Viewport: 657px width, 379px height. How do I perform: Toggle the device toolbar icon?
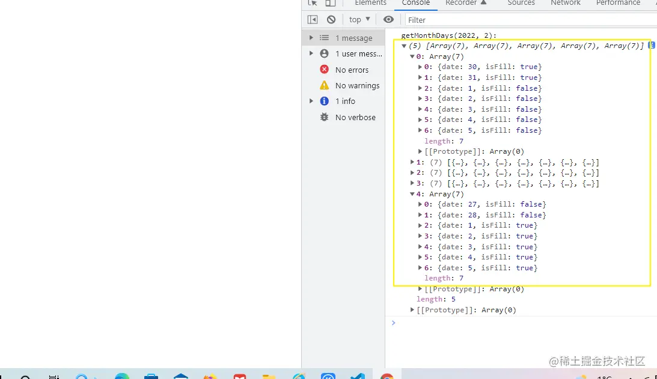[x=331, y=3]
